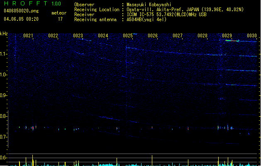Click the meteor count value 17
Viewport: 261px width, 166px height.
60,19
